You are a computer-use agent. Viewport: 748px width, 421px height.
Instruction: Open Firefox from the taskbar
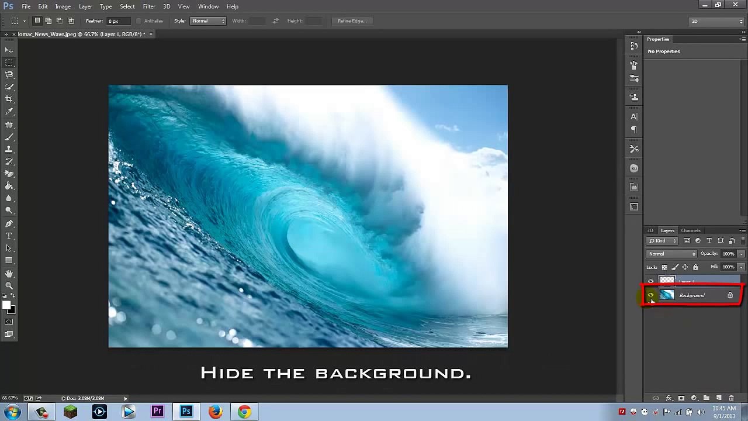[216, 412]
